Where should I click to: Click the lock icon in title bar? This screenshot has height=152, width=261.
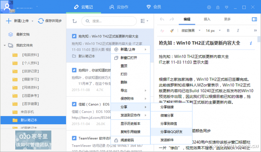(x=218, y=7)
